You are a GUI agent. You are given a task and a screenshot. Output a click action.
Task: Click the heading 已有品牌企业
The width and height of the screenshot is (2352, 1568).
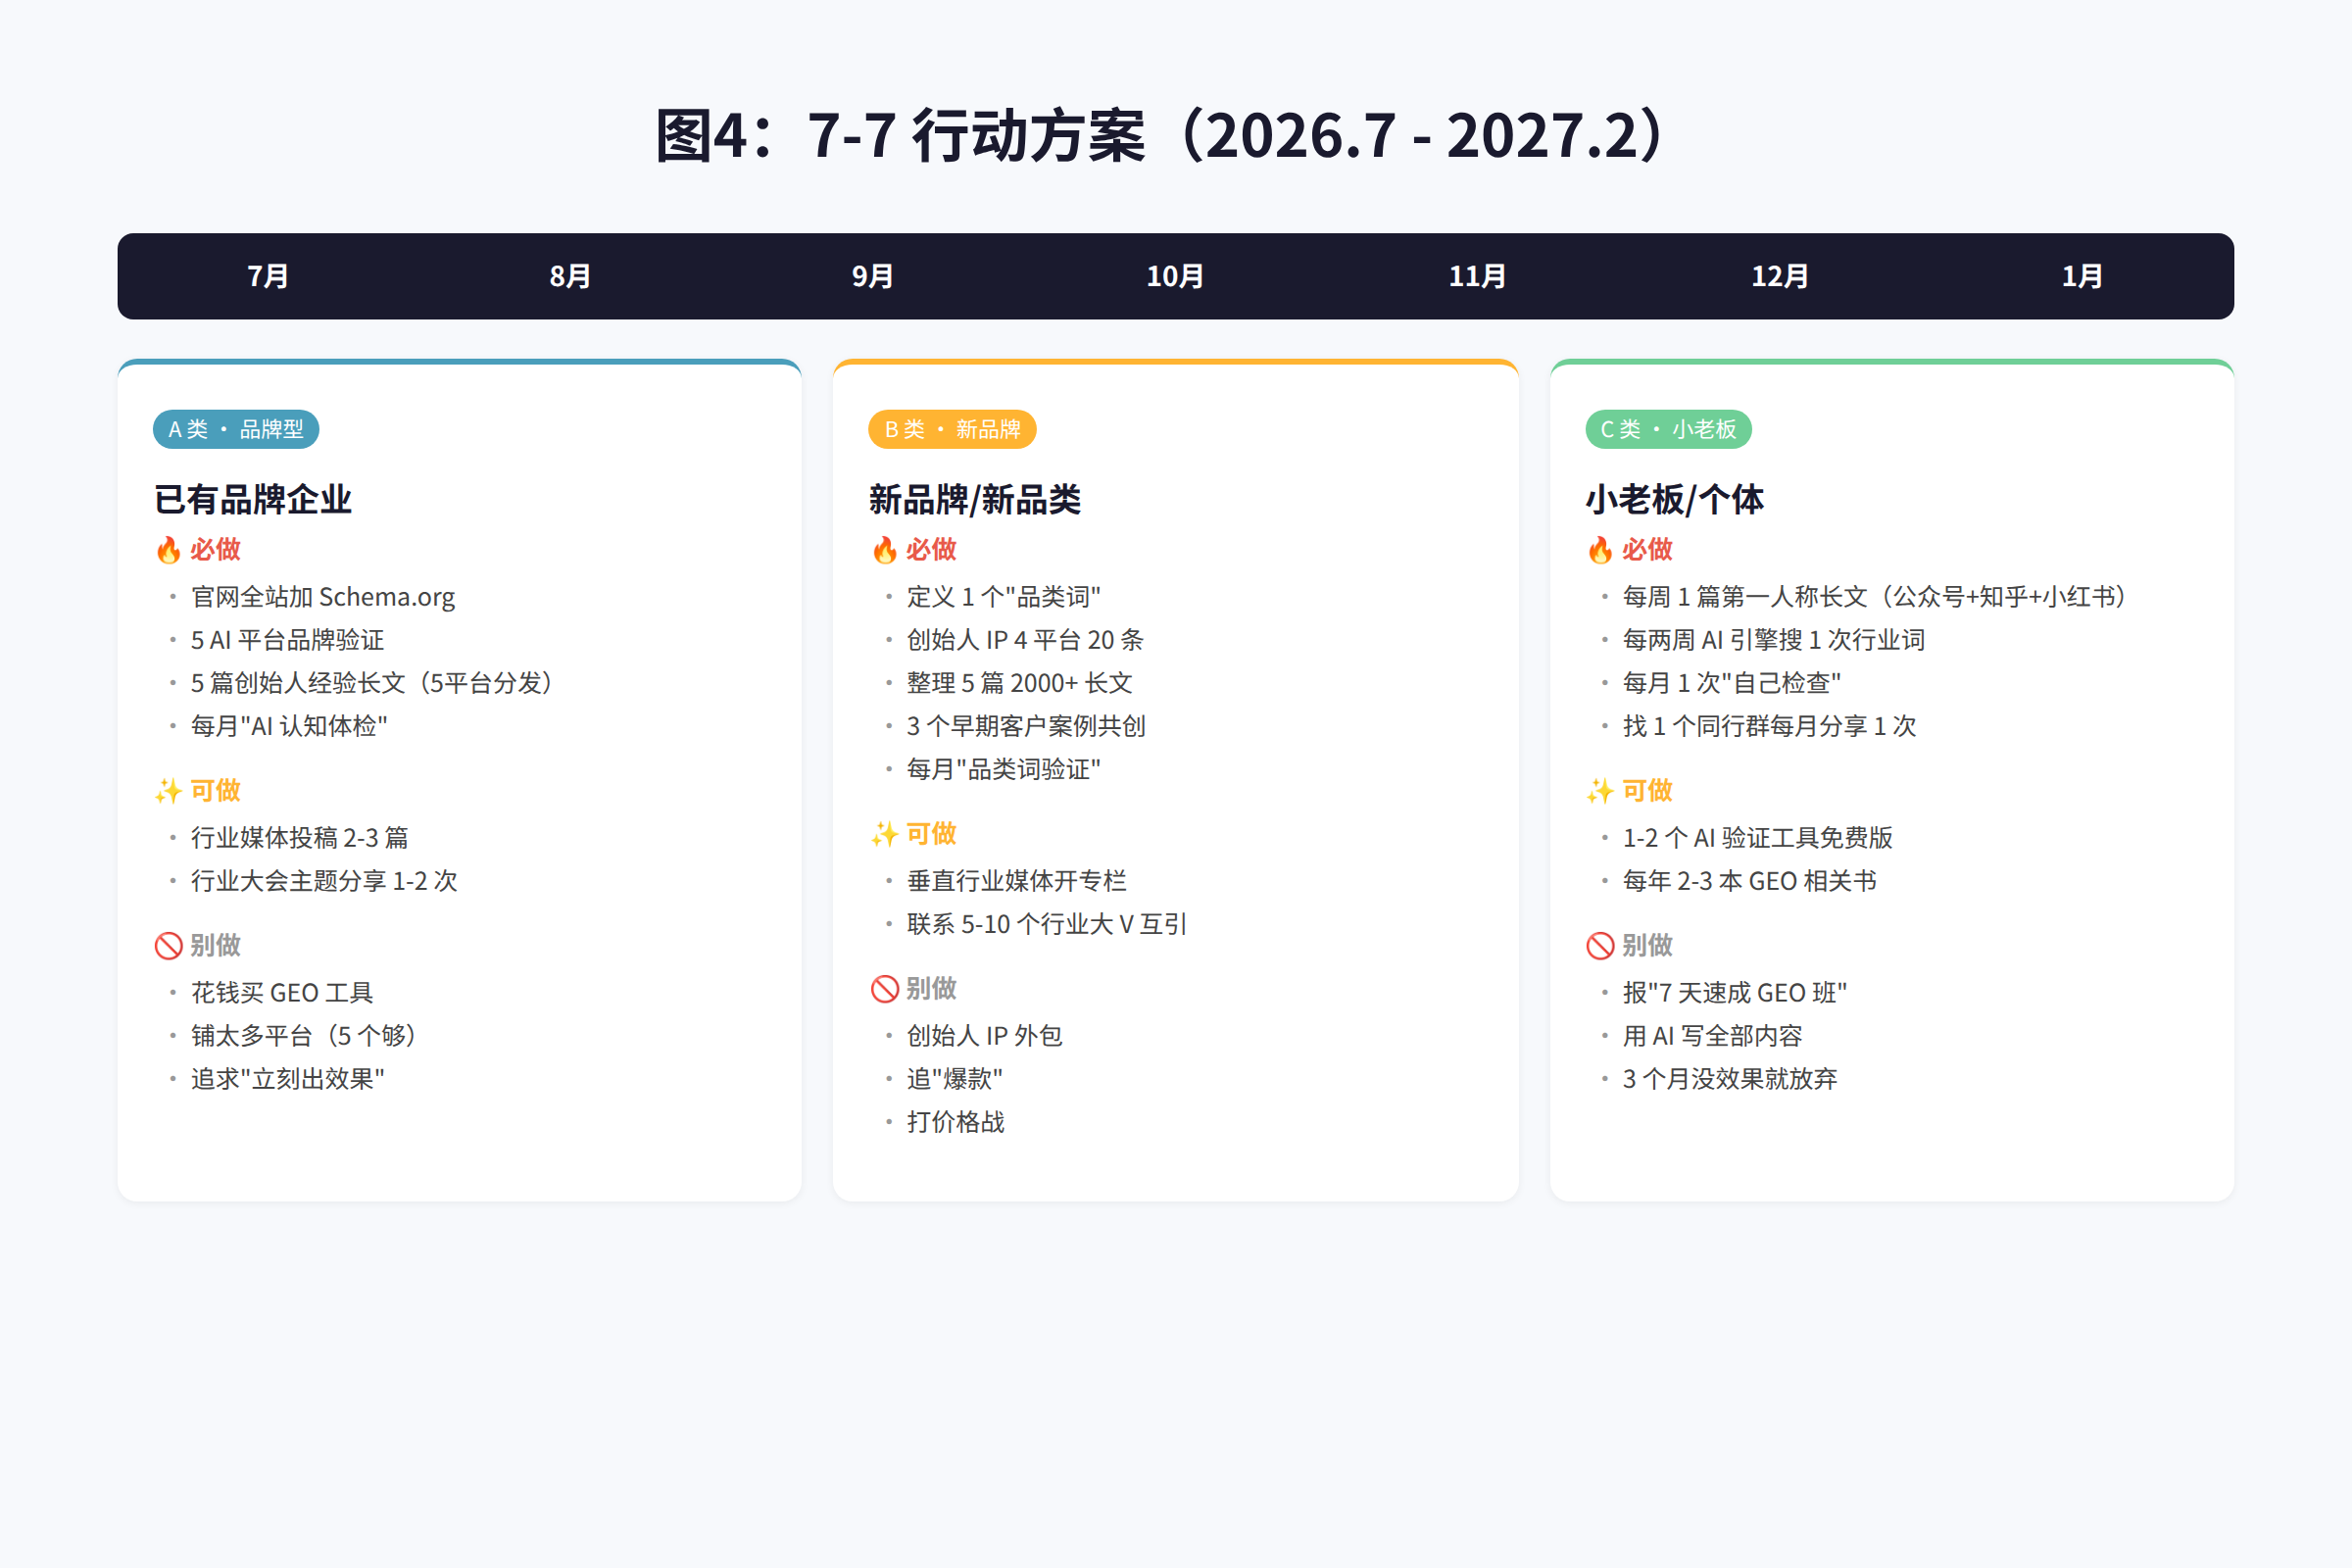tap(253, 499)
